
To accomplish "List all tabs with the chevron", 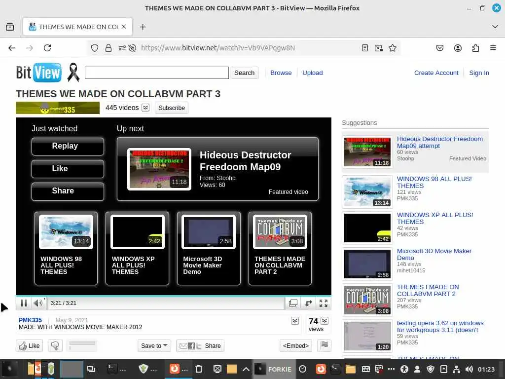I will pos(495,27).
